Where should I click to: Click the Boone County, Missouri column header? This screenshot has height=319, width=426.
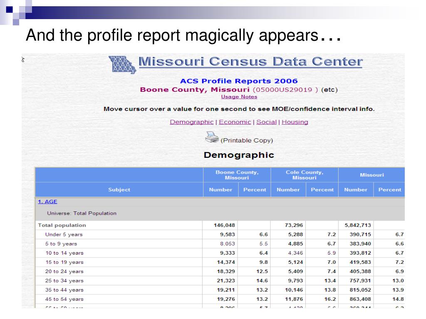(237, 175)
